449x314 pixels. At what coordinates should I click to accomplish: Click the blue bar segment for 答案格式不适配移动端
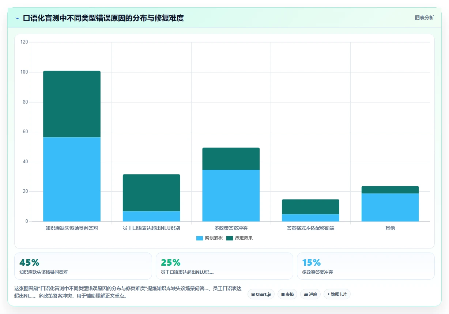coord(310,218)
